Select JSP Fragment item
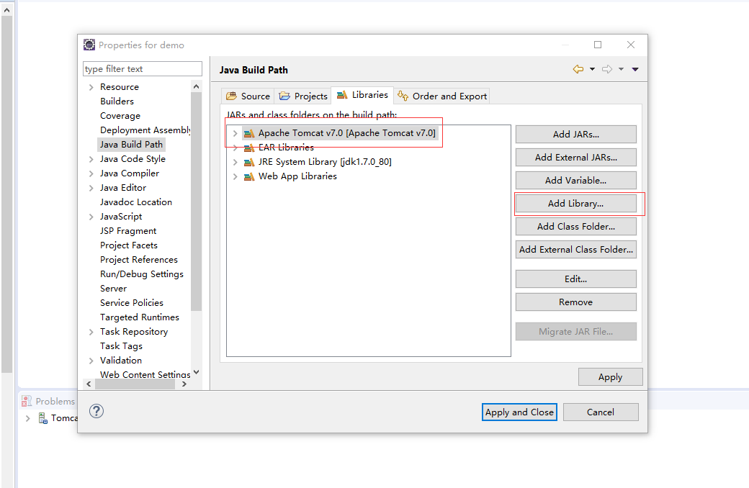This screenshot has width=749, height=488. click(x=128, y=230)
